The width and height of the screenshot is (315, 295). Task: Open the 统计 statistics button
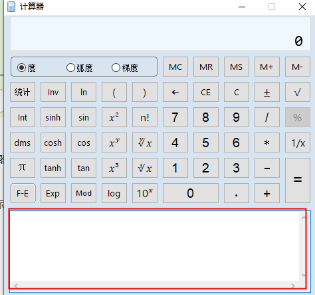point(23,92)
